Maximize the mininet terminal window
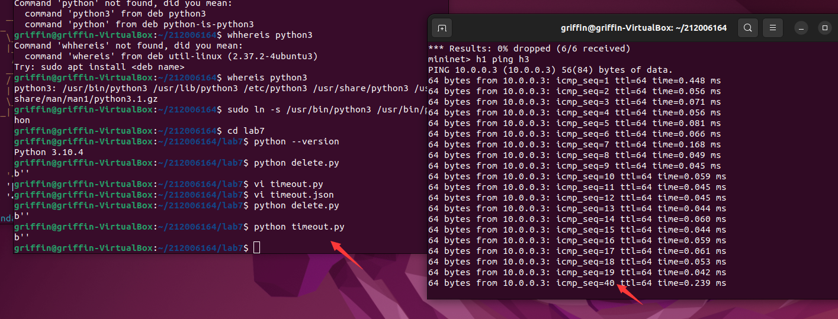This screenshot has height=319, width=838. tap(825, 28)
